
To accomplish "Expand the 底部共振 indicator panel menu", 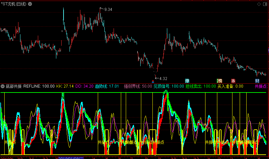I will point(3,86).
